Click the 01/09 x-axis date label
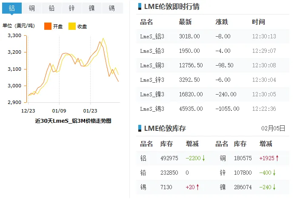The height and width of the screenshot is (199, 294). pos(59,111)
